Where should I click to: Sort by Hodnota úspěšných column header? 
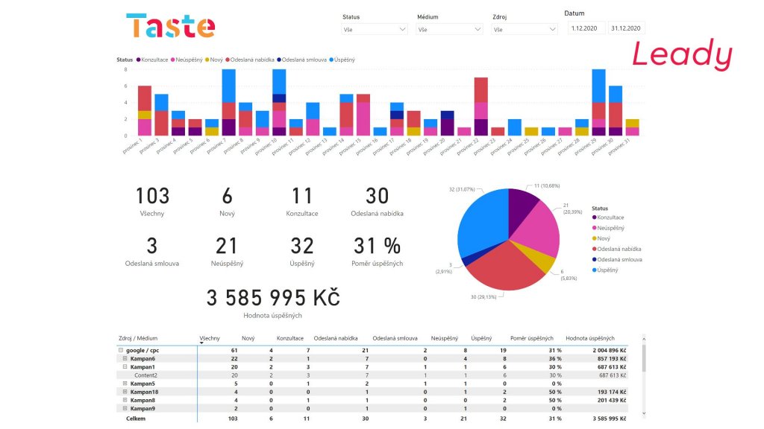(589, 338)
